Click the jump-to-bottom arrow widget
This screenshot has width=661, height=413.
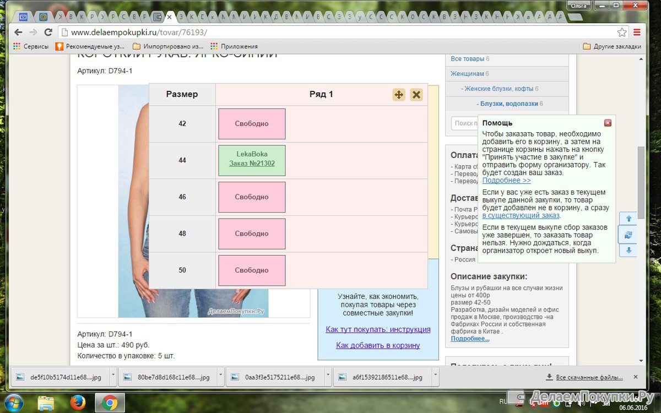point(629,251)
